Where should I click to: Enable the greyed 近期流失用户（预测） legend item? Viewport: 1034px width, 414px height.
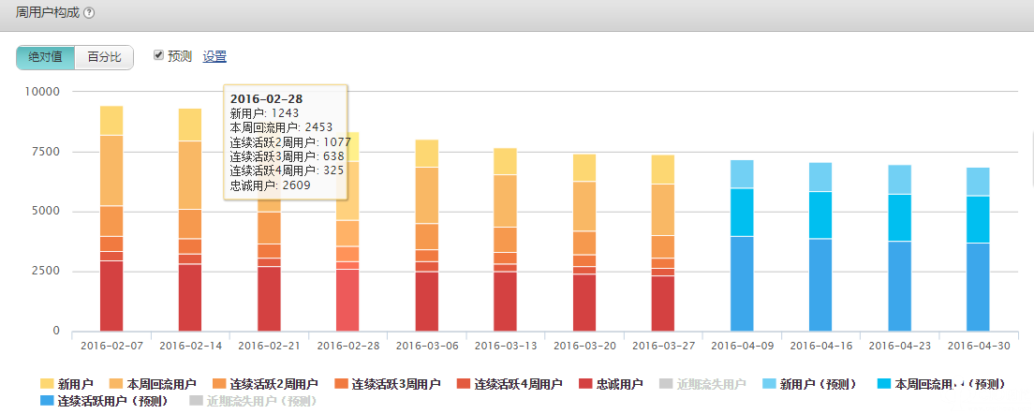(x=196, y=401)
